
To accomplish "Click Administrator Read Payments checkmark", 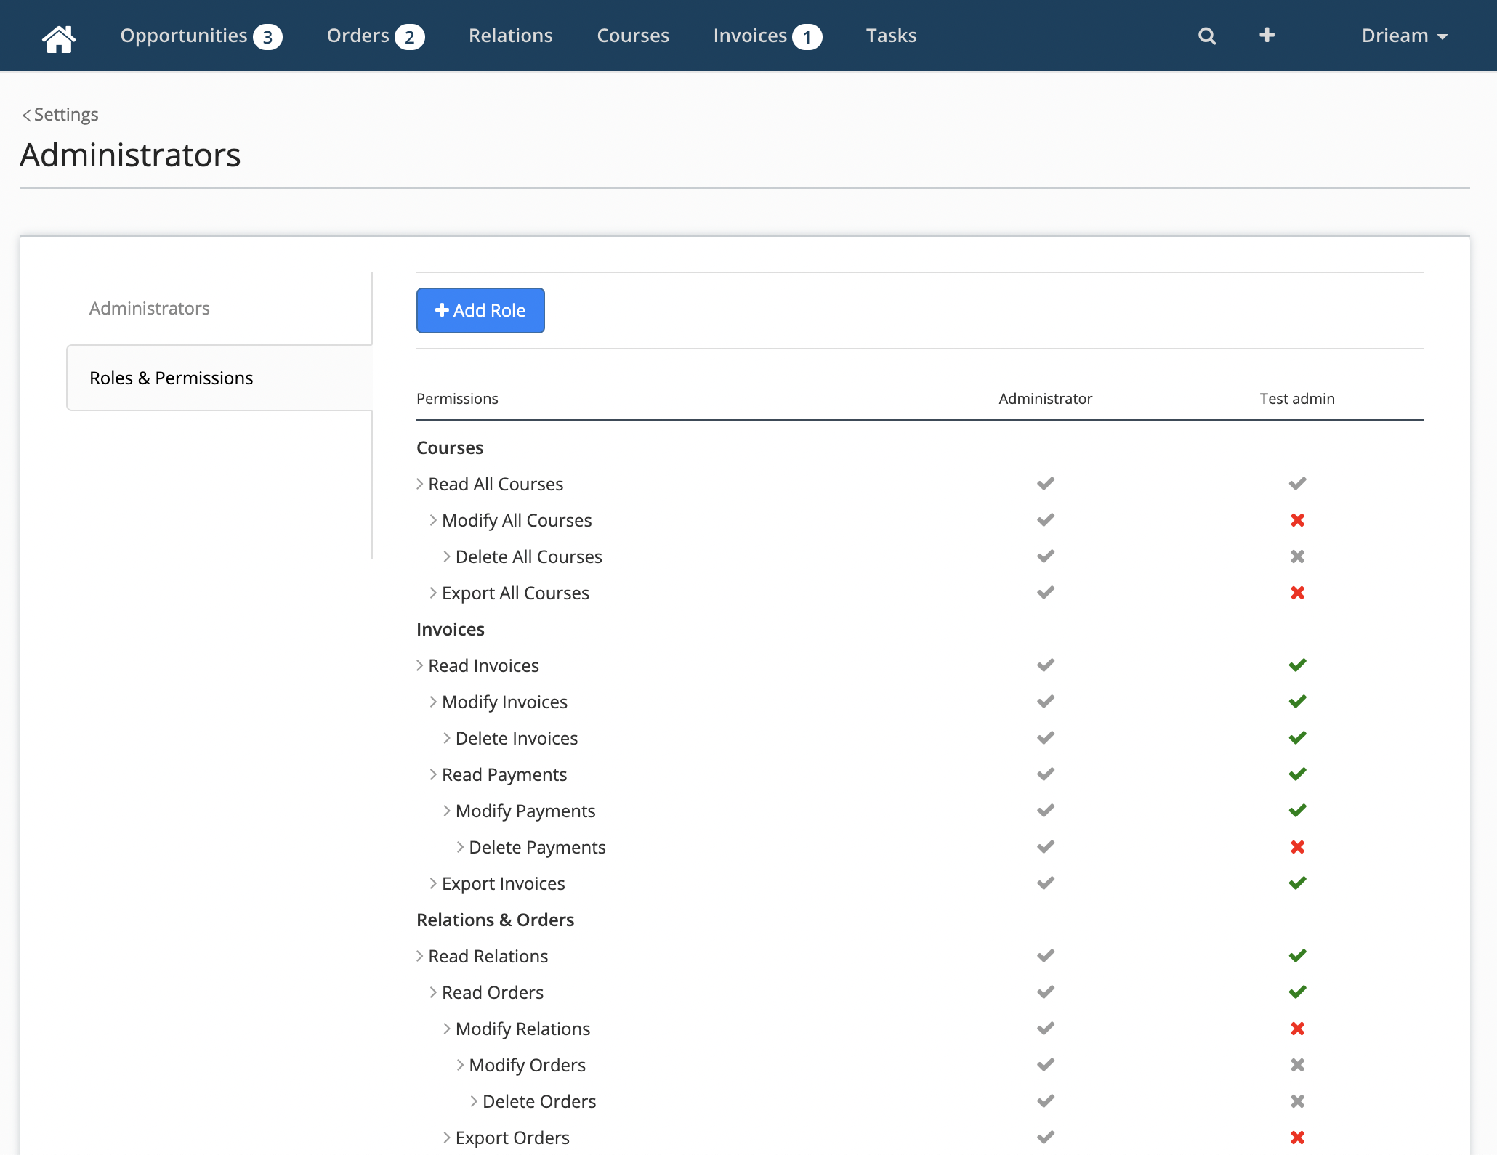I will tap(1045, 774).
